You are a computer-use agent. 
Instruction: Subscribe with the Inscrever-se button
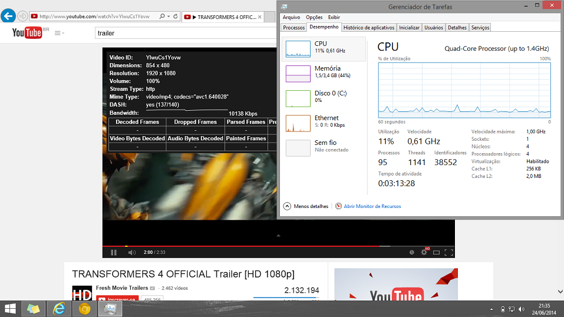[117, 299]
